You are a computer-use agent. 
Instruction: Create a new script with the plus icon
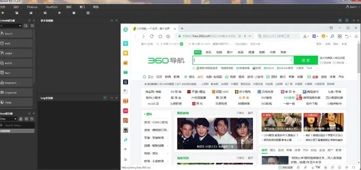pos(3,13)
